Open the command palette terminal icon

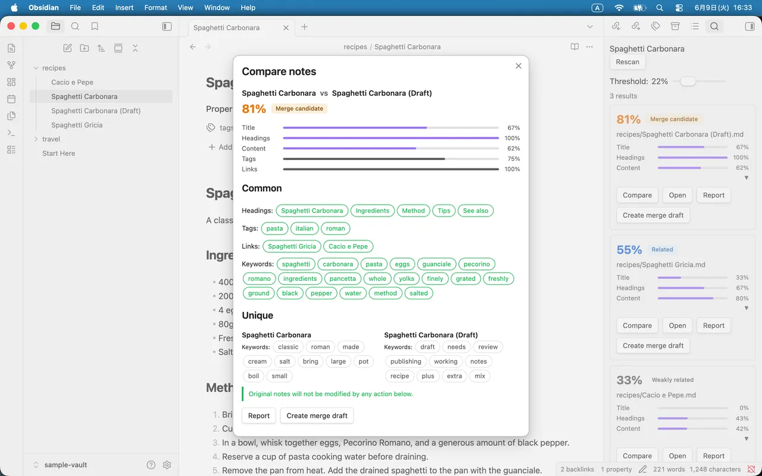(x=11, y=133)
